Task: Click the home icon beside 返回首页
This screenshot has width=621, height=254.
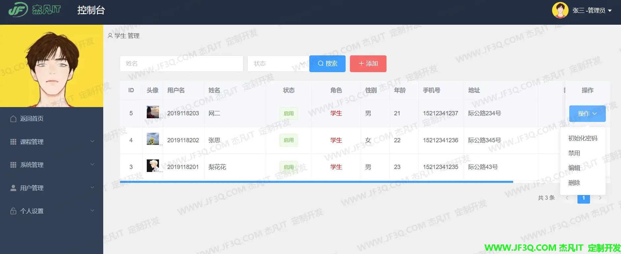Action: [13, 119]
